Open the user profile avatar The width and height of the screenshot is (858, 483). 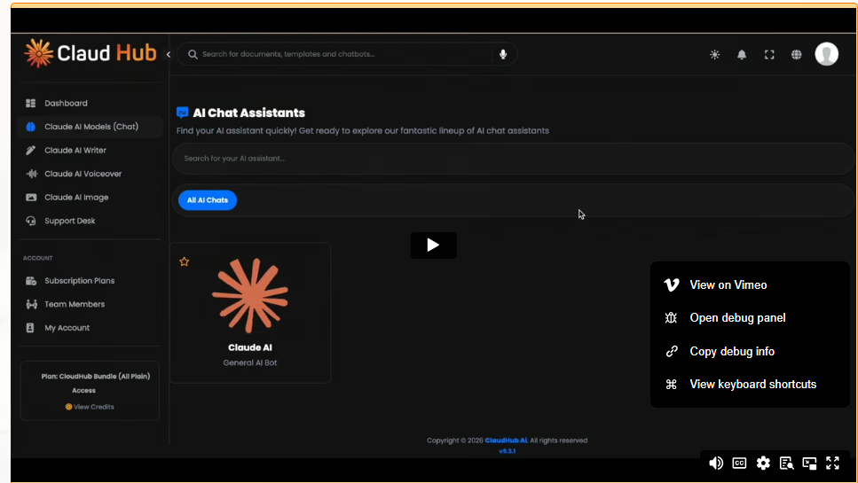coord(826,54)
